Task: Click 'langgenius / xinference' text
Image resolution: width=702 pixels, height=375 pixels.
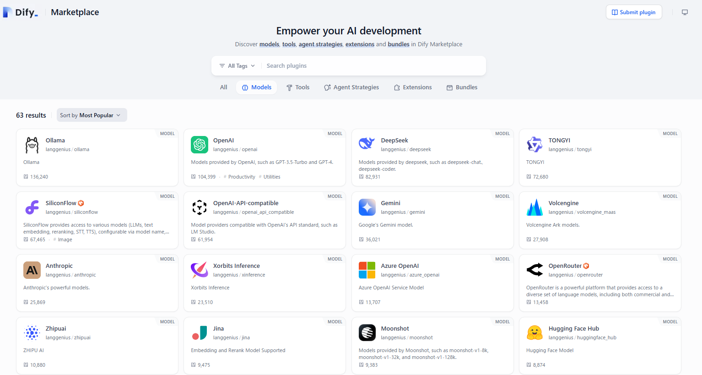Action: pos(239,275)
